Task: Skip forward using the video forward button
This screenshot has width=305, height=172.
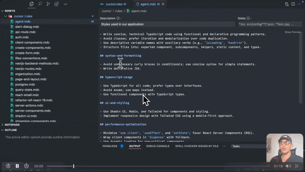Action: point(26,166)
